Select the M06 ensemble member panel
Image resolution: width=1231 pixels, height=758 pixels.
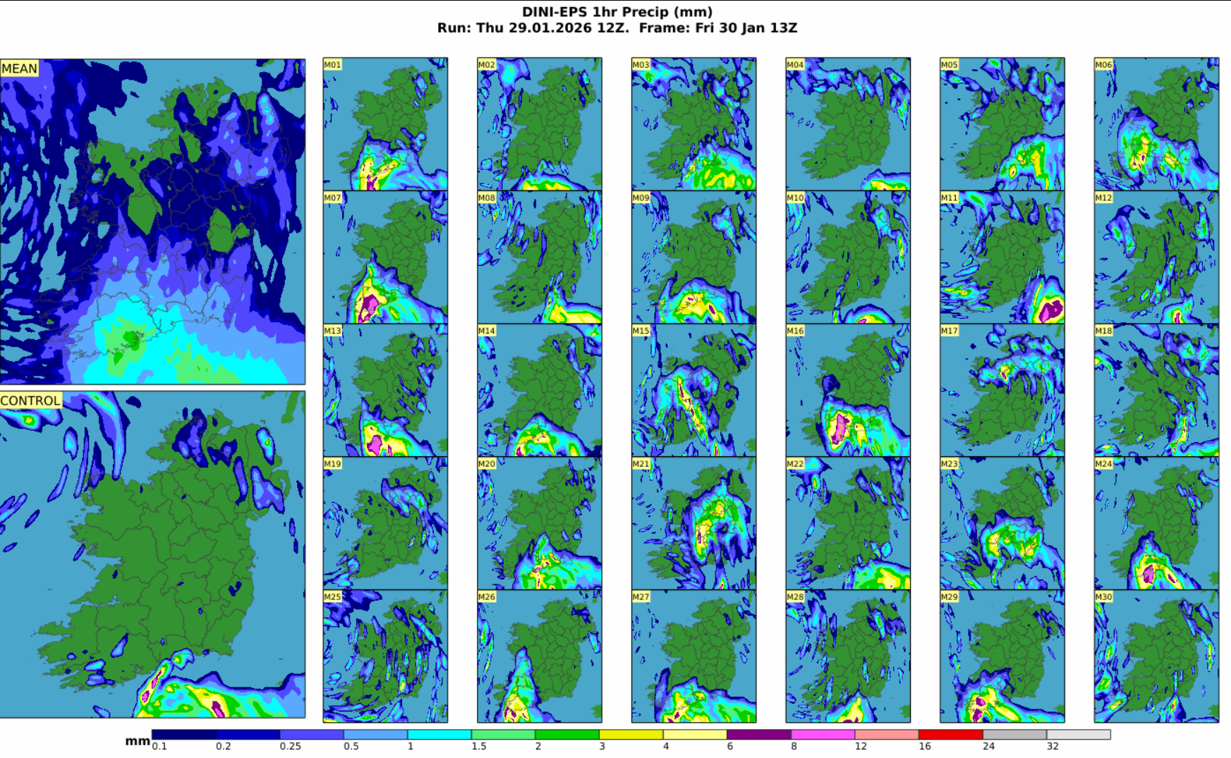coord(1156,124)
